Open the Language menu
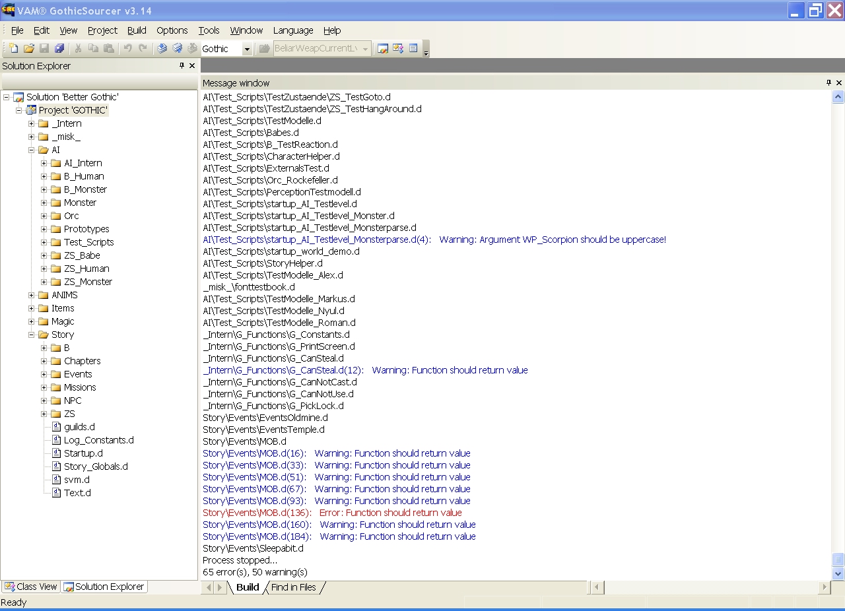 (x=293, y=30)
